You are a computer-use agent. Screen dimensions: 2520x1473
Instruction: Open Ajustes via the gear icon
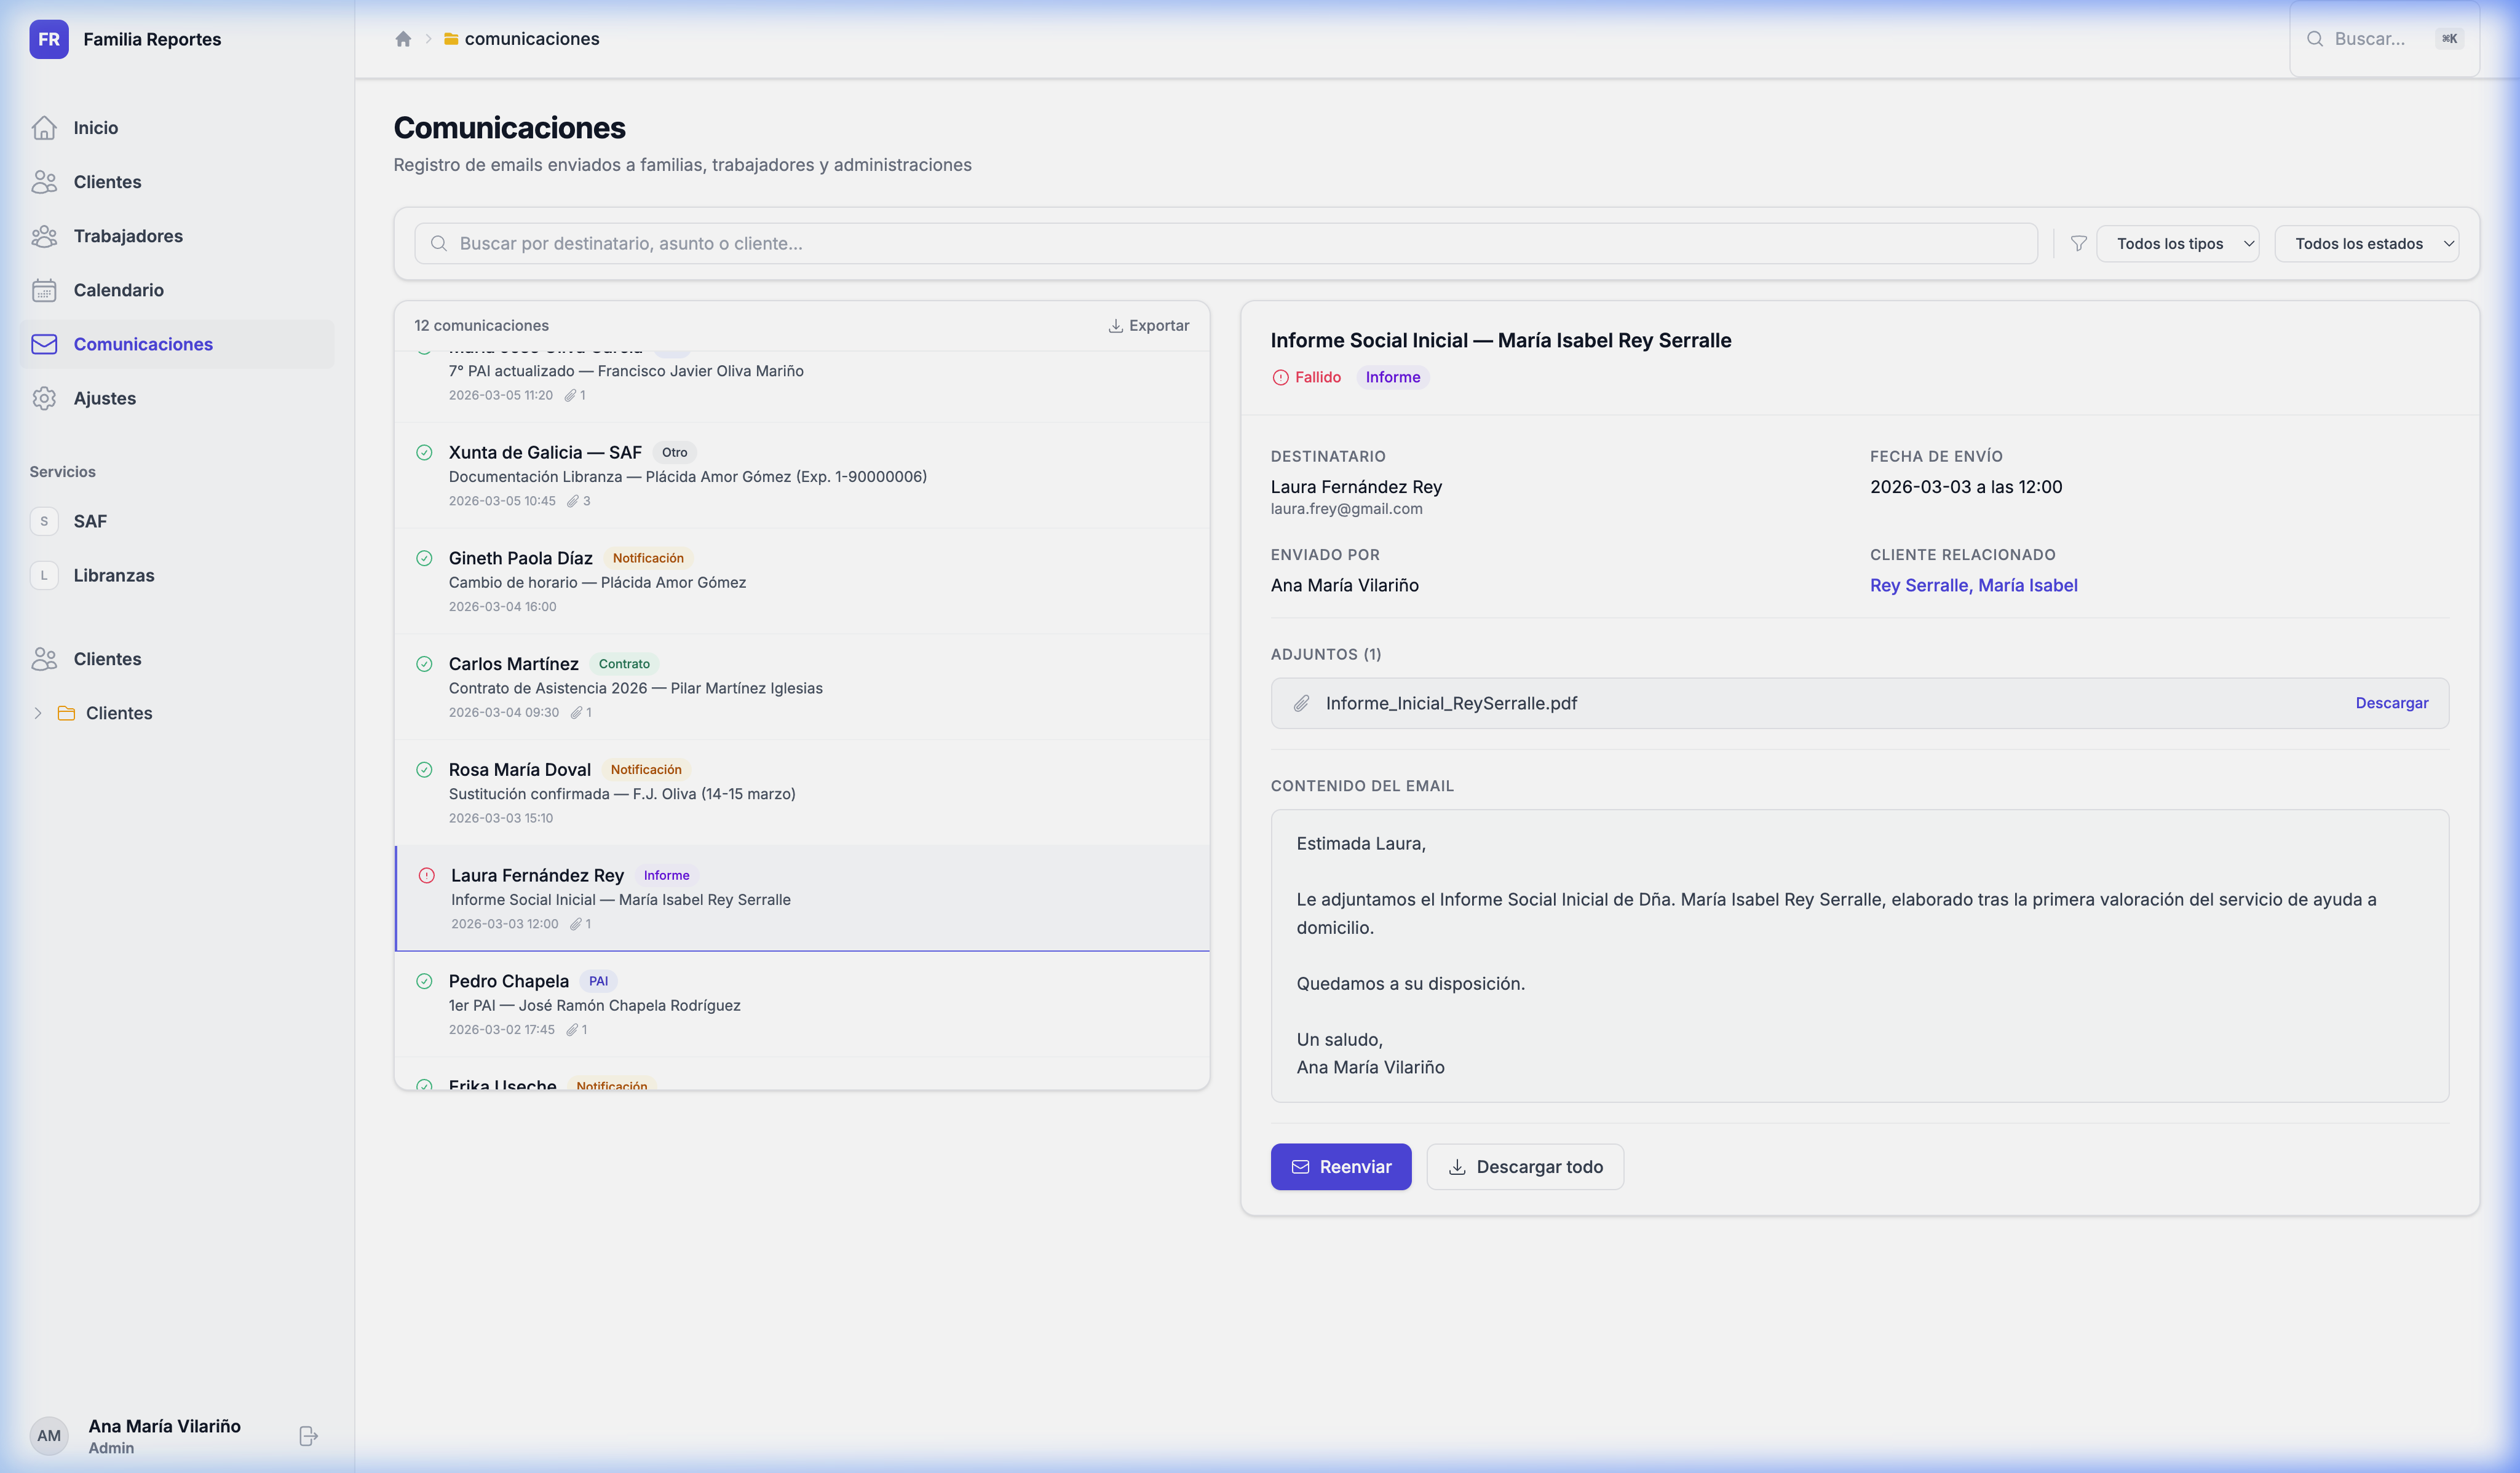pyautogui.click(x=44, y=398)
